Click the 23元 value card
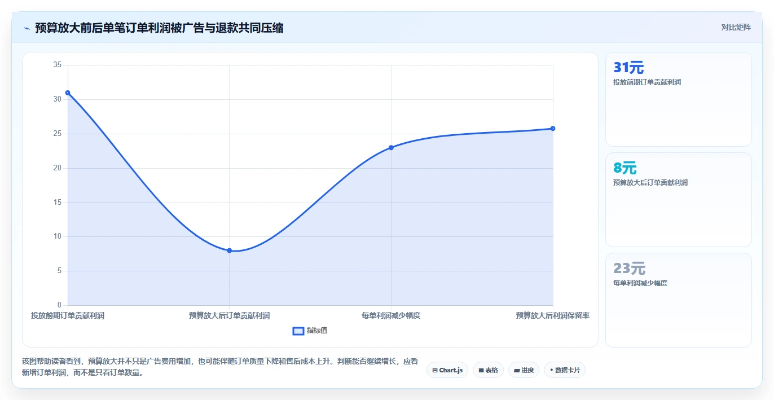774x400 pixels. point(679,300)
